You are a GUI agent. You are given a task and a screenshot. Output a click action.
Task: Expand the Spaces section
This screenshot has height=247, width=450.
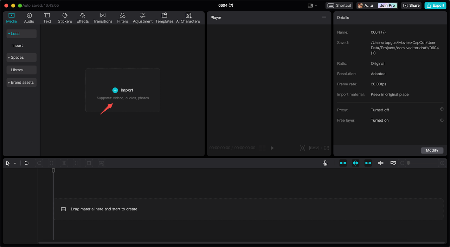[21, 57]
